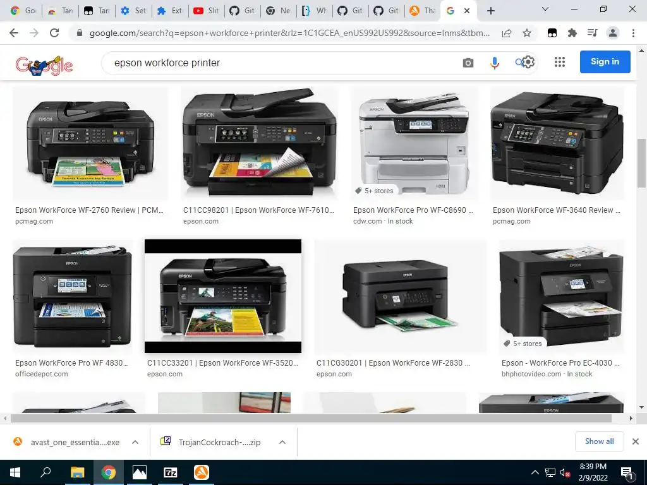Switch to the first Google tab

(x=23, y=11)
